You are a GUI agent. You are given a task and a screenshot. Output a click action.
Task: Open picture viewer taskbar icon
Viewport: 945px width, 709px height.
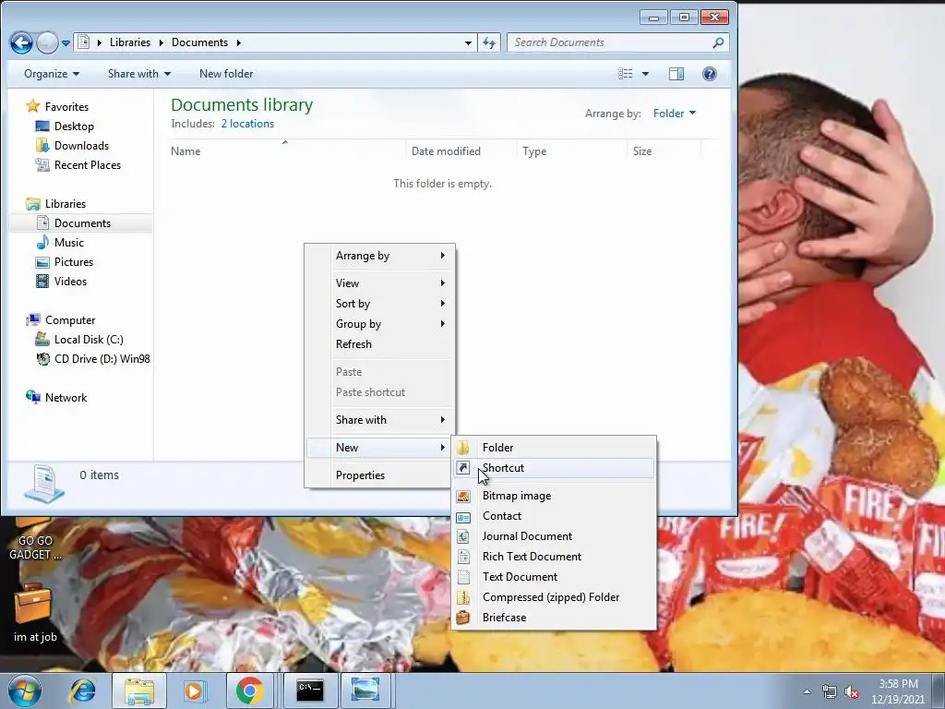tap(365, 691)
